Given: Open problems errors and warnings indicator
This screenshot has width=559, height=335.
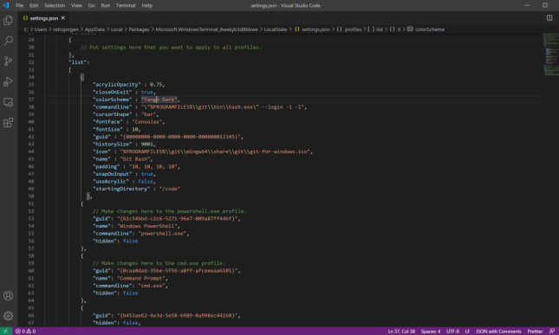Looking at the screenshot, I should point(25,331).
